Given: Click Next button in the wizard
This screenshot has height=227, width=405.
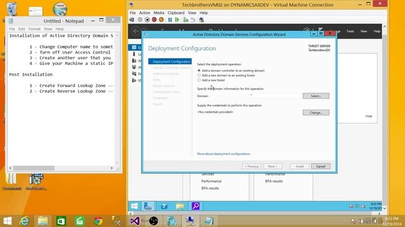Looking at the screenshot, I should 273,166.
